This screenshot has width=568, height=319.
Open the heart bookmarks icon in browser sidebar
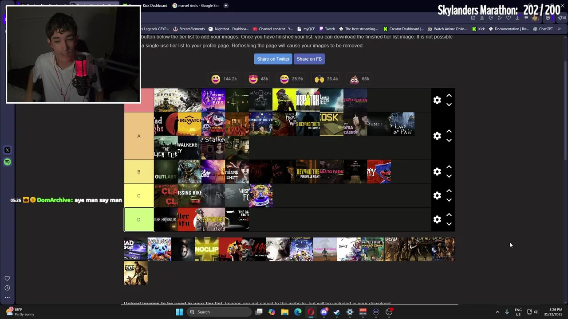coord(7,278)
